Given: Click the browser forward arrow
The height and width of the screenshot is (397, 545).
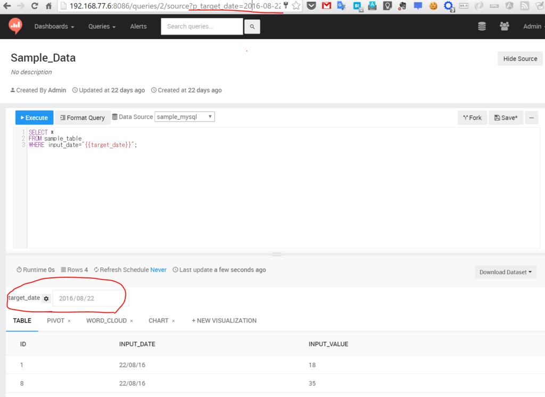Looking at the screenshot, I should tap(21, 5).
